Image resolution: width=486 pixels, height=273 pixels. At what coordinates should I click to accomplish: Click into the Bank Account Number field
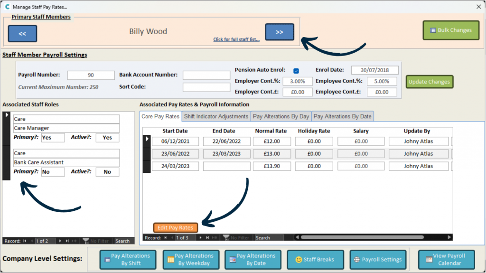tap(206, 75)
